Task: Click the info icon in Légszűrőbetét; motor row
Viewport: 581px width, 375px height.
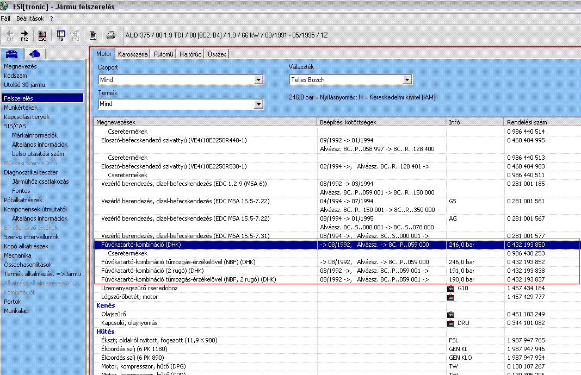Action: [x=450, y=297]
